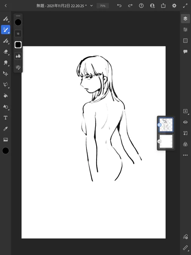The height and width of the screenshot is (255, 191).
Task: Open more layer actions ellipsis
Action: coord(185,155)
